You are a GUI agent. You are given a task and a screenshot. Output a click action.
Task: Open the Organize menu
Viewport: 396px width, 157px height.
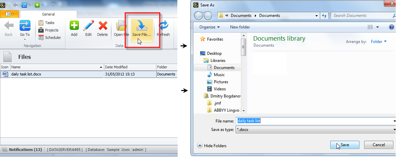(209, 27)
